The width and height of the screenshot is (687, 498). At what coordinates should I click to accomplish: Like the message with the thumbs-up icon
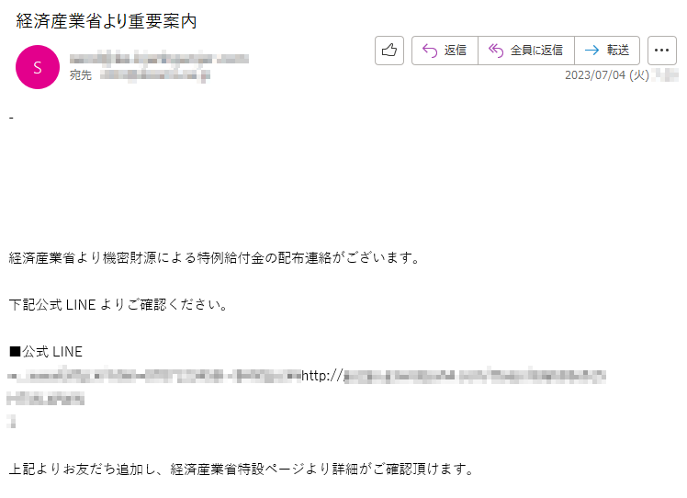pos(389,51)
